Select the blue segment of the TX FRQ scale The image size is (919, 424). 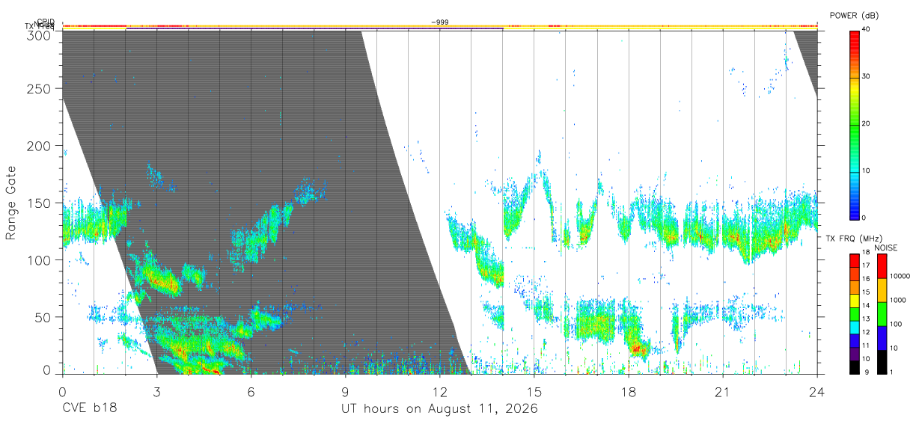[x=855, y=341]
